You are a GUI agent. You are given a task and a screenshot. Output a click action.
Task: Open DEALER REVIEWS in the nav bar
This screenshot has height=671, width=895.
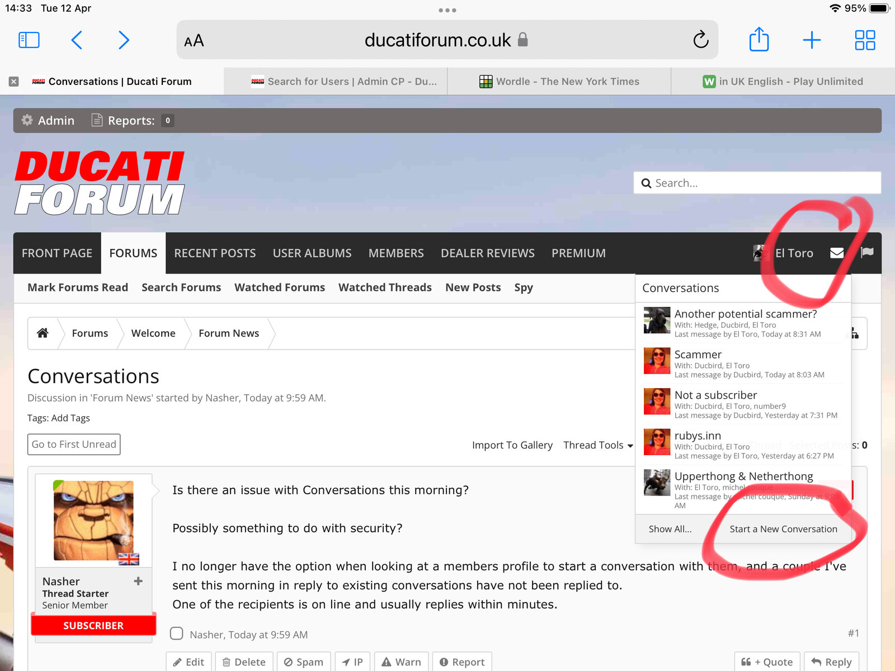click(488, 253)
